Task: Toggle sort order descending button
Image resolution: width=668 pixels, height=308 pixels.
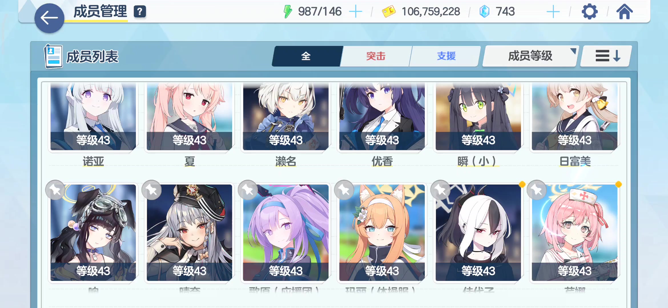Action: tap(607, 56)
